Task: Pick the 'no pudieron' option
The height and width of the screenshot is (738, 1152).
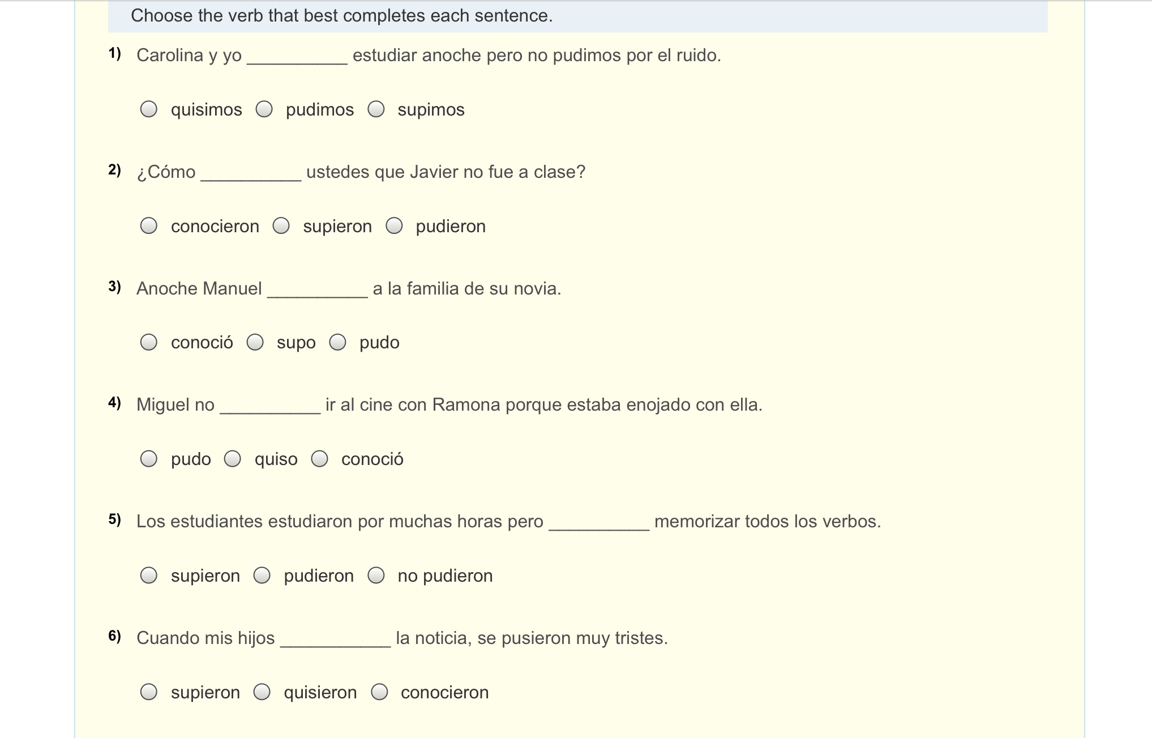Action: [376, 575]
